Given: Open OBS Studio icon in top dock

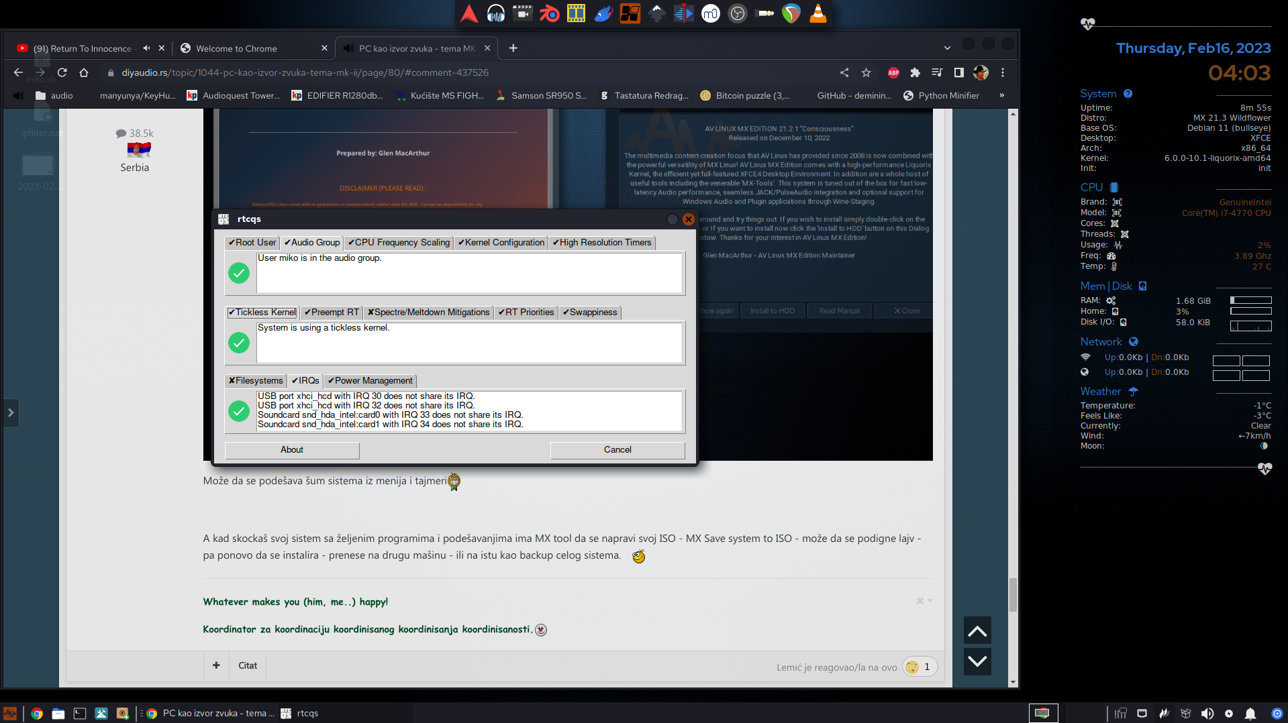Looking at the screenshot, I should click(x=738, y=13).
